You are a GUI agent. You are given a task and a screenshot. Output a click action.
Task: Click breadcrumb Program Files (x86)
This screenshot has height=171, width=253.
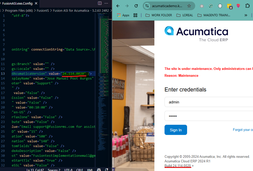19,10
